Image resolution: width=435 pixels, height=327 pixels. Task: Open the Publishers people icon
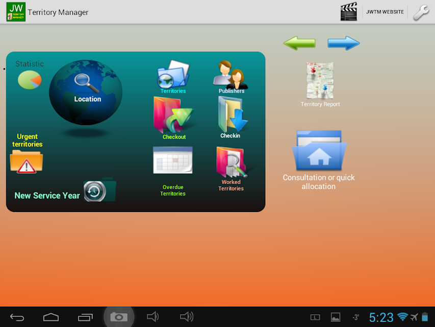231,74
